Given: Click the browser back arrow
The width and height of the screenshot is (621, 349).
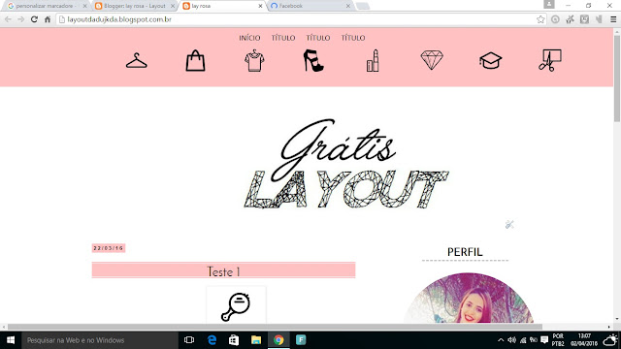Looking at the screenshot, I should pos(8,19).
